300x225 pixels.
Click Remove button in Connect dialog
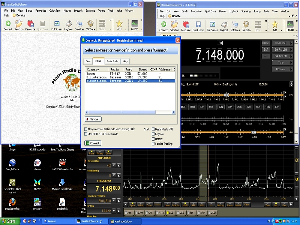tap(93, 119)
